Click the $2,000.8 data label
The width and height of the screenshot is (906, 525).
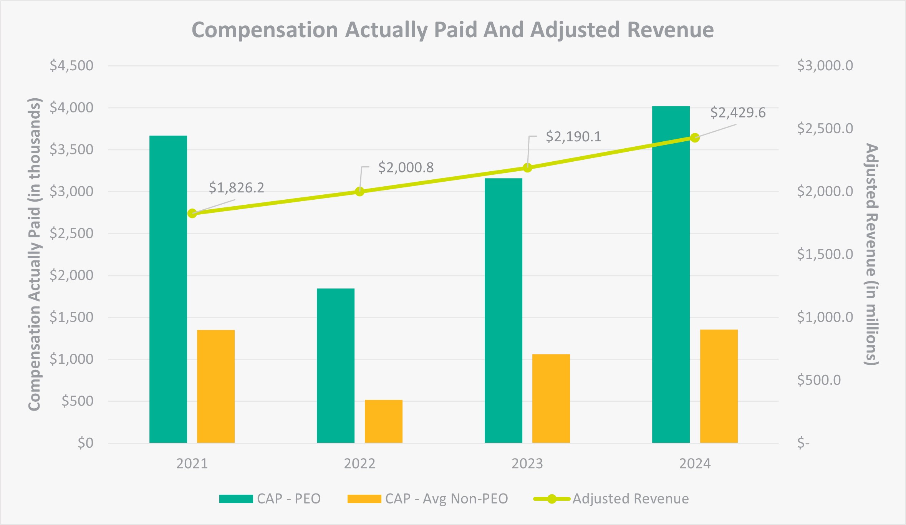(406, 168)
